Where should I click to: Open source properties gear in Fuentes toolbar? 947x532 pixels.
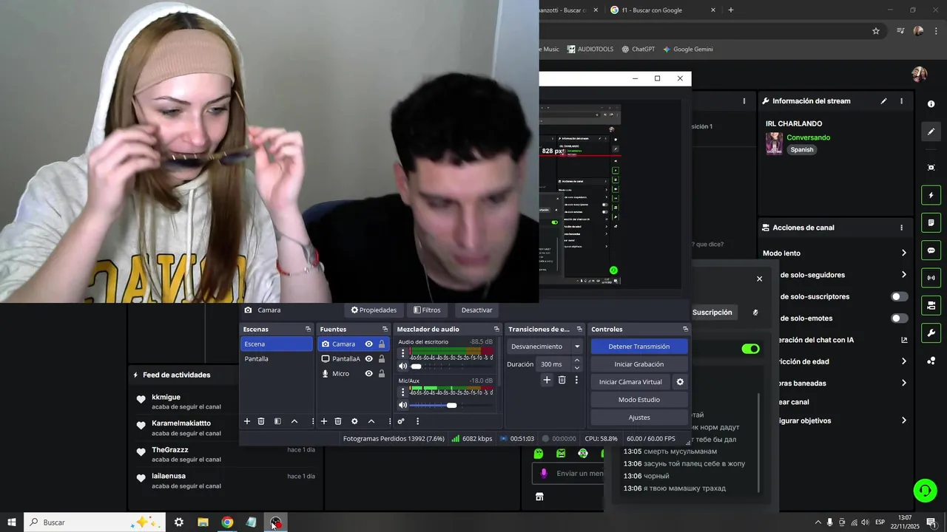tap(354, 421)
